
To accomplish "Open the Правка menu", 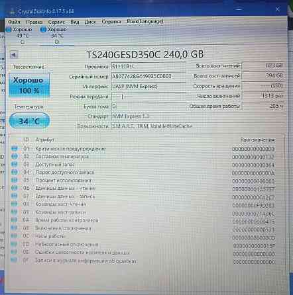I will [x=34, y=22].
